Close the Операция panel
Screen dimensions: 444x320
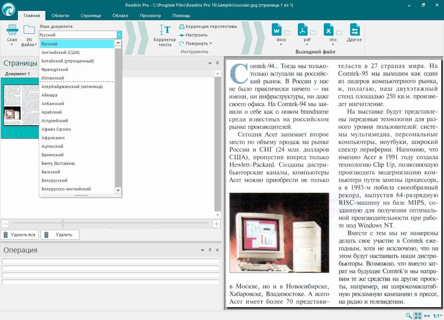coord(217,250)
